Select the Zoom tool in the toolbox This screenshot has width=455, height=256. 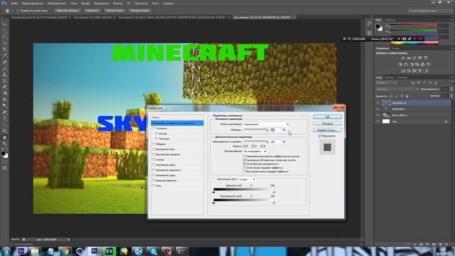4,144
